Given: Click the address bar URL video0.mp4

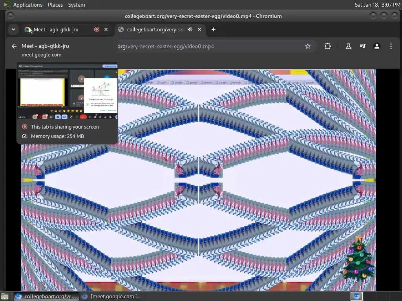Looking at the screenshot, I should [x=165, y=46].
